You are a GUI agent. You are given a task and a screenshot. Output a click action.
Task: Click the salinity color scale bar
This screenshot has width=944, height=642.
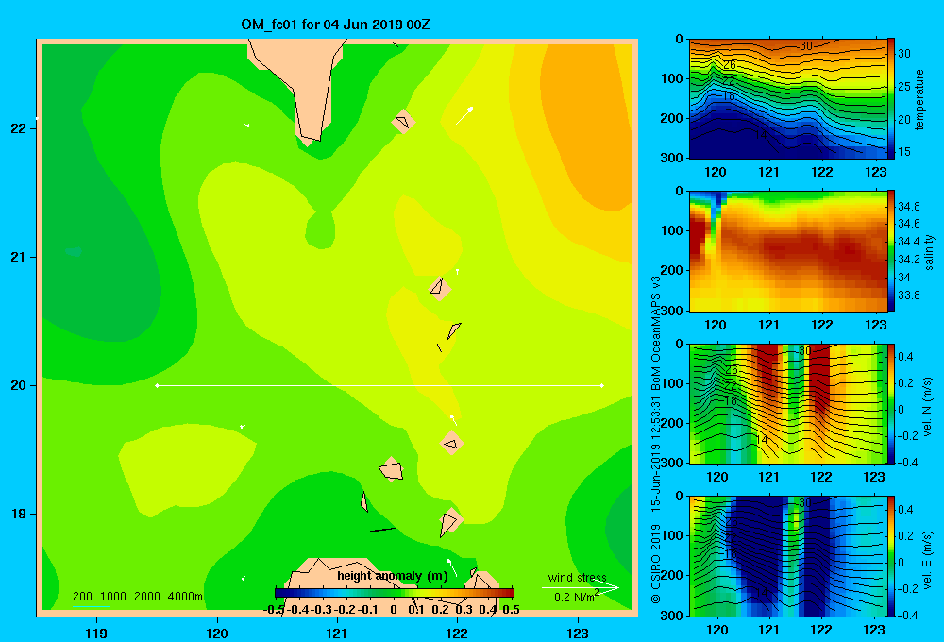click(891, 251)
